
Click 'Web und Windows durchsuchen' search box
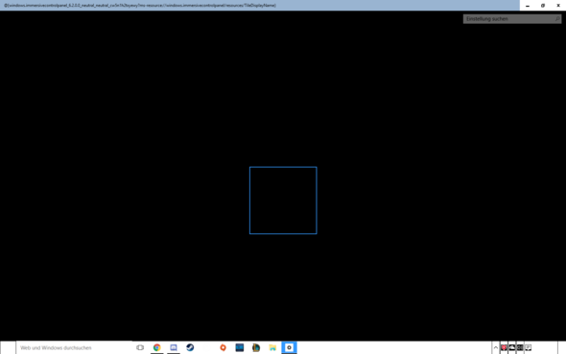[74, 348]
